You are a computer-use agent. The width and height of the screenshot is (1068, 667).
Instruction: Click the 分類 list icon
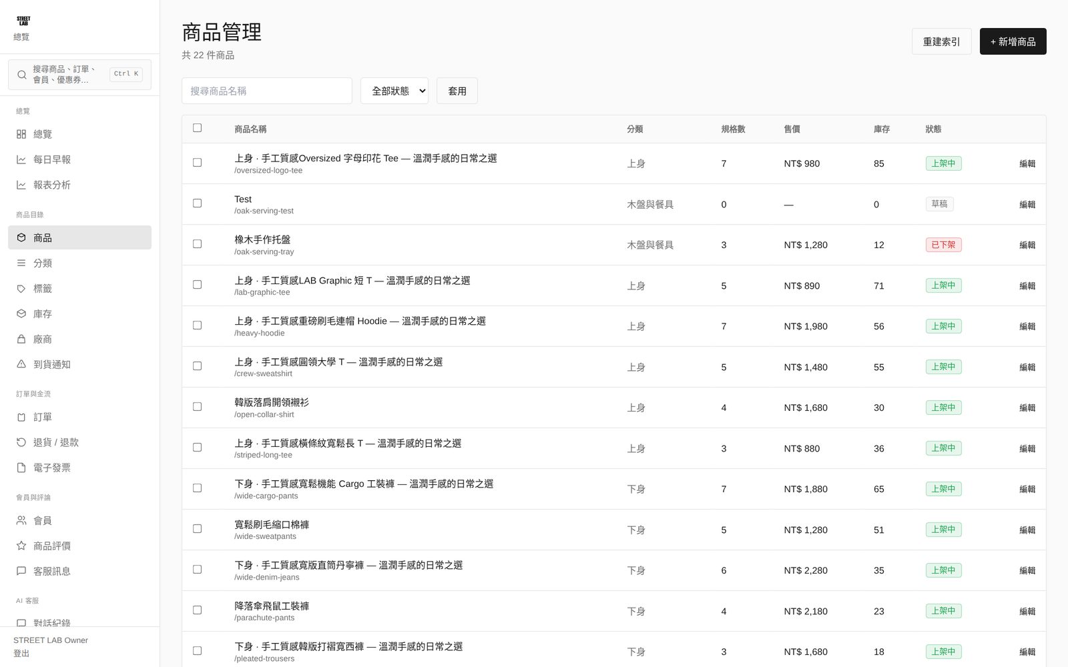21,263
